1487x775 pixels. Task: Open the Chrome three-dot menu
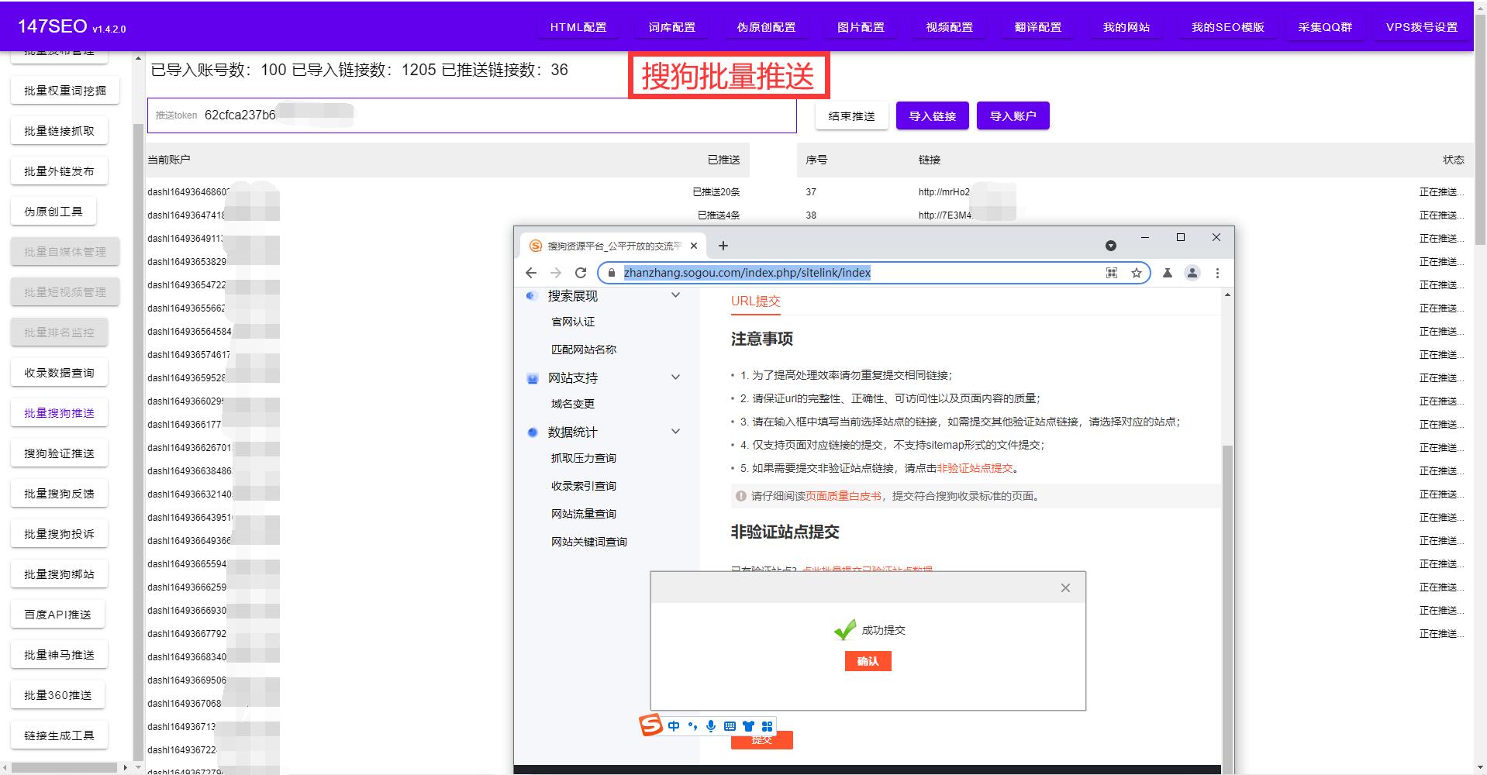click(1218, 273)
